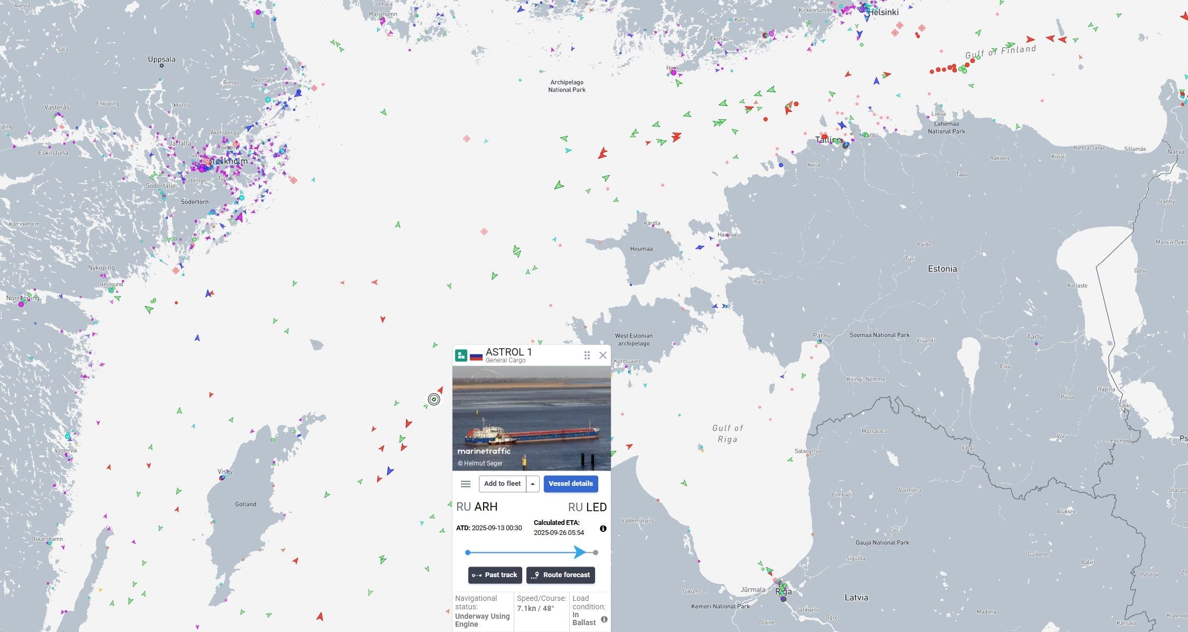Show the vessel's Past track

(495, 575)
